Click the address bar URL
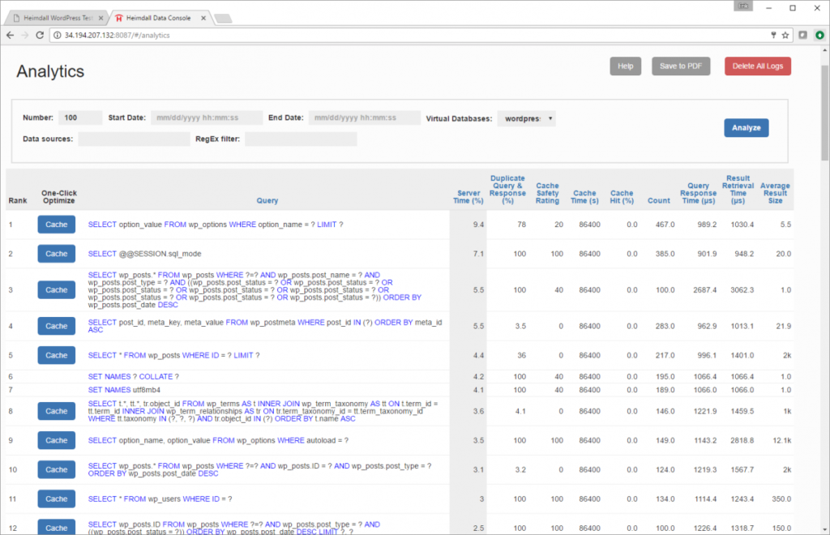 [x=117, y=35]
